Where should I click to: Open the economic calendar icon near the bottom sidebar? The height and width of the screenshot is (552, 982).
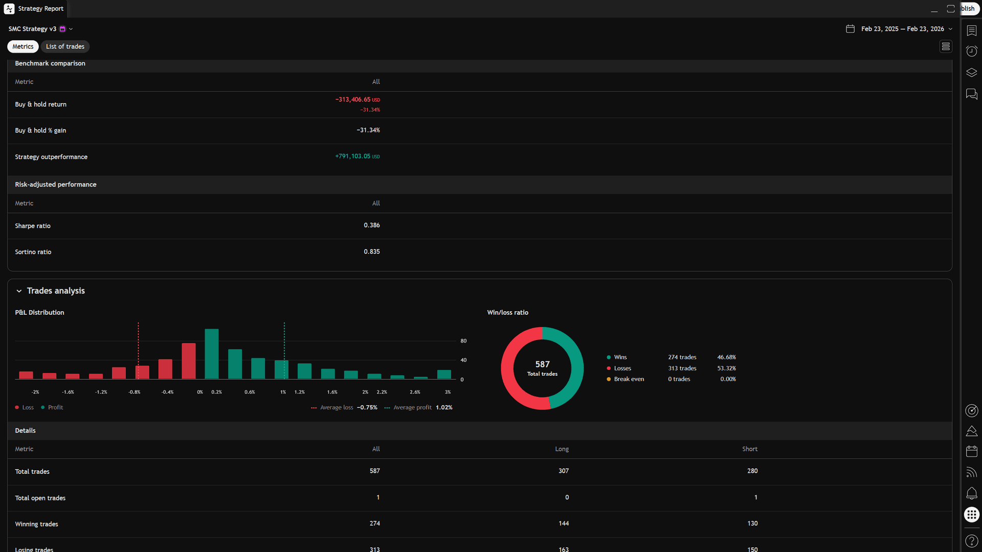click(x=971, y=451)
